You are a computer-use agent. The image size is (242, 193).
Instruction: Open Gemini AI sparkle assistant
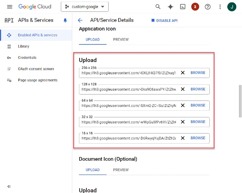point(170,7)
